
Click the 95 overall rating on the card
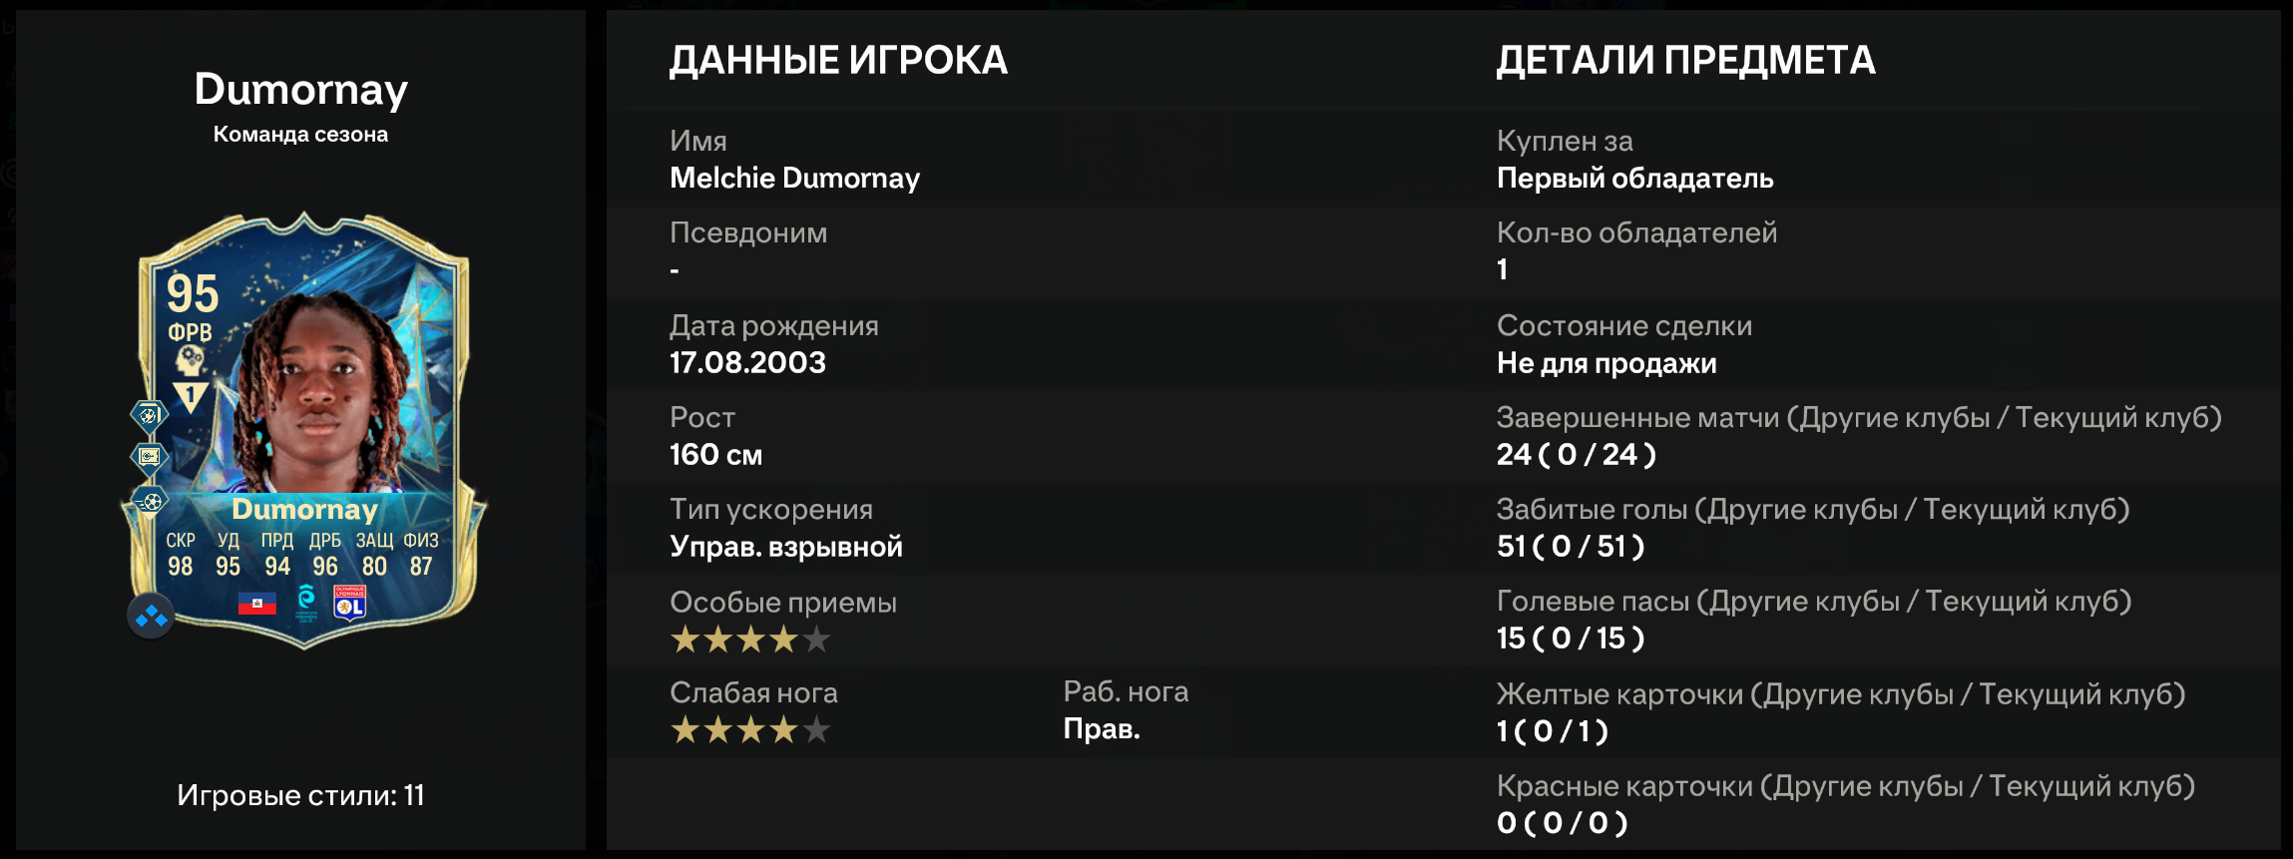tap(192, 294)
